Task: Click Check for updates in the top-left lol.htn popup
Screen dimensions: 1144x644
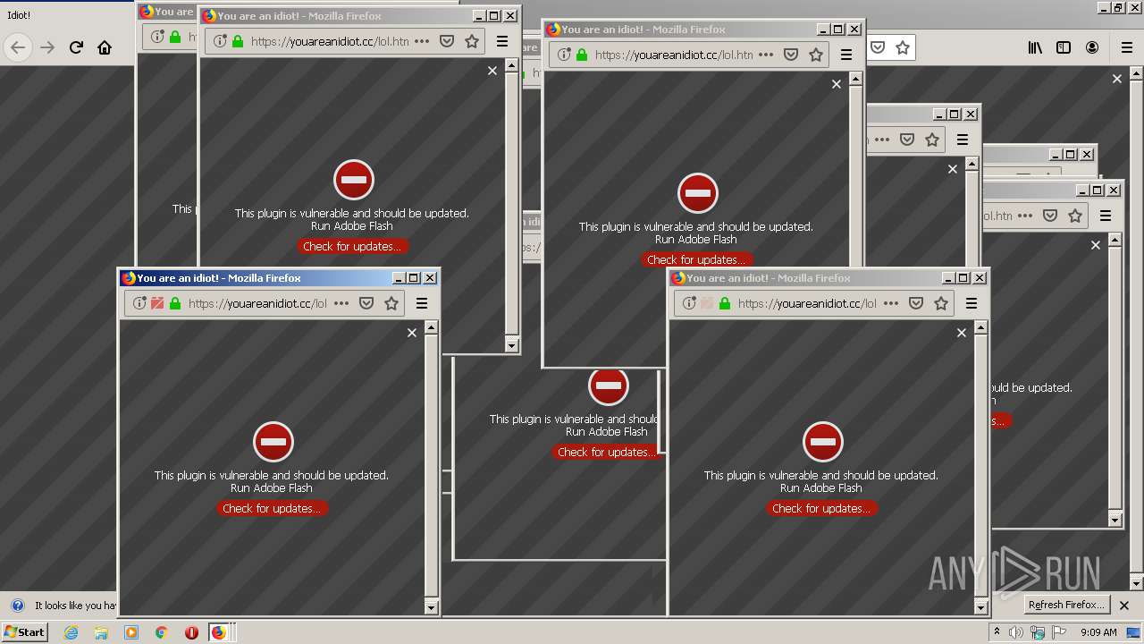Action: click(x=352, y=246)
